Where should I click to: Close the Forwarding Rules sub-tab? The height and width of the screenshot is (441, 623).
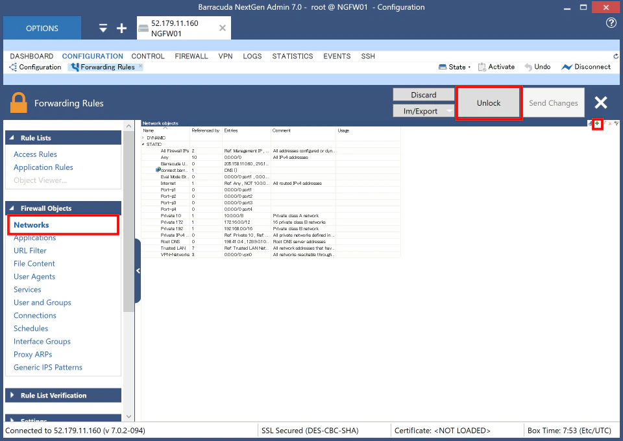pos(141,66)
